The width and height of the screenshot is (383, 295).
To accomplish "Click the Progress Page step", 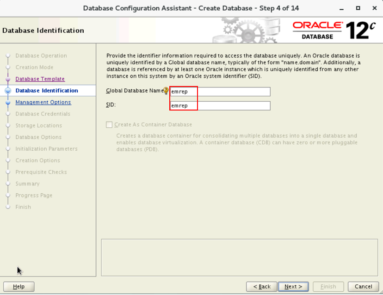I will pyautogui.click(x=34, y=196).
